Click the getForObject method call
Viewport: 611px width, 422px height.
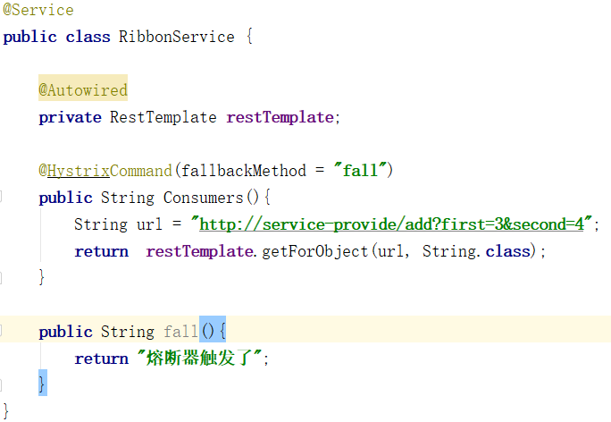click(x=314, y=251)
